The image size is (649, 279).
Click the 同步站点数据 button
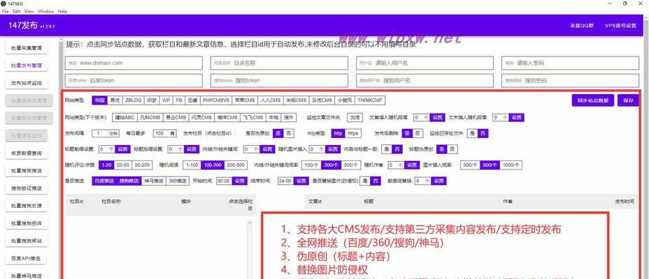[x=593, y=100]
